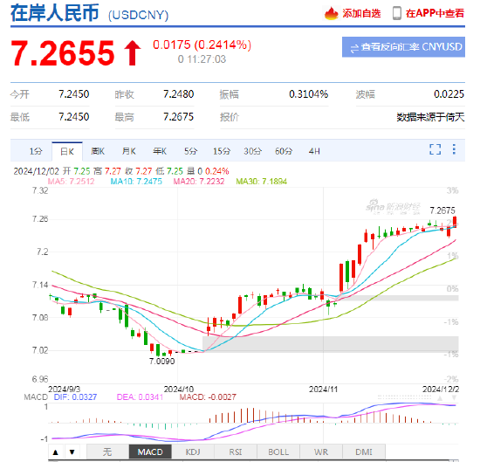This screenshot has width=480, height=462.
Task: Click the down triangle below the chart
Action: pos(72,452)
